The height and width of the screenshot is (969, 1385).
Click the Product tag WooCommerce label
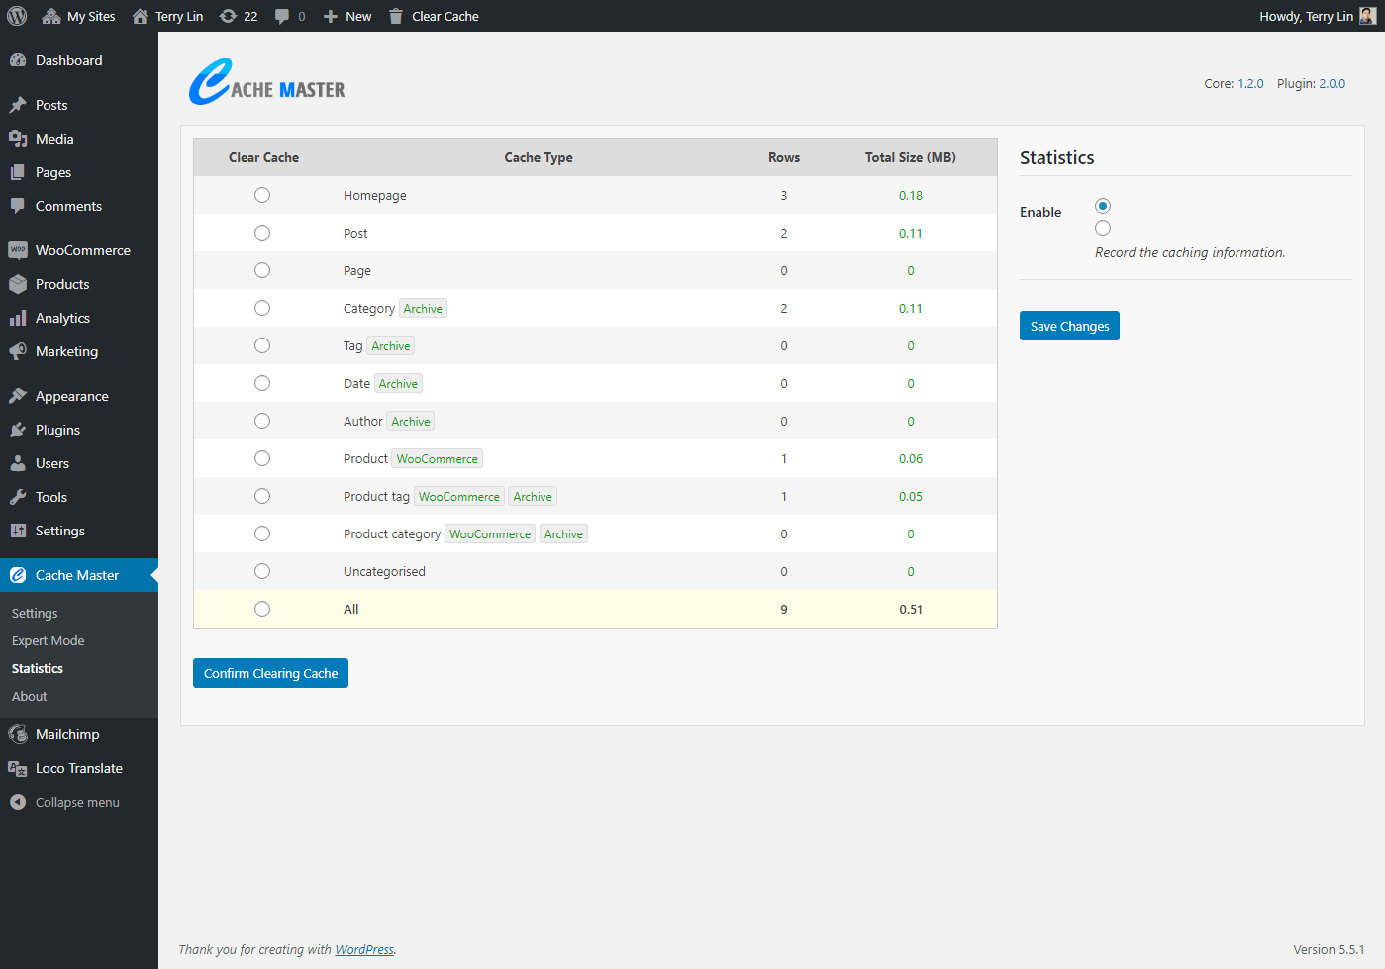(459, 497)
